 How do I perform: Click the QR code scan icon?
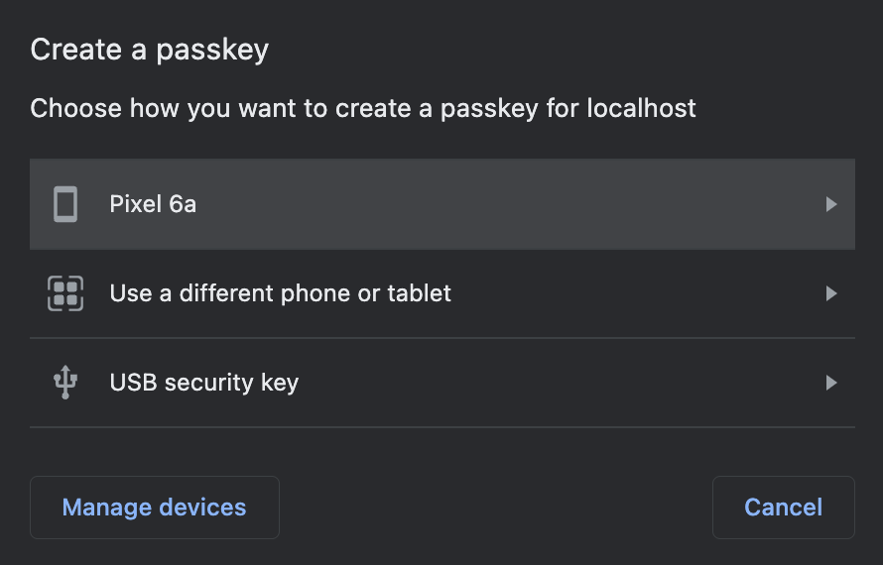(65, 293)
